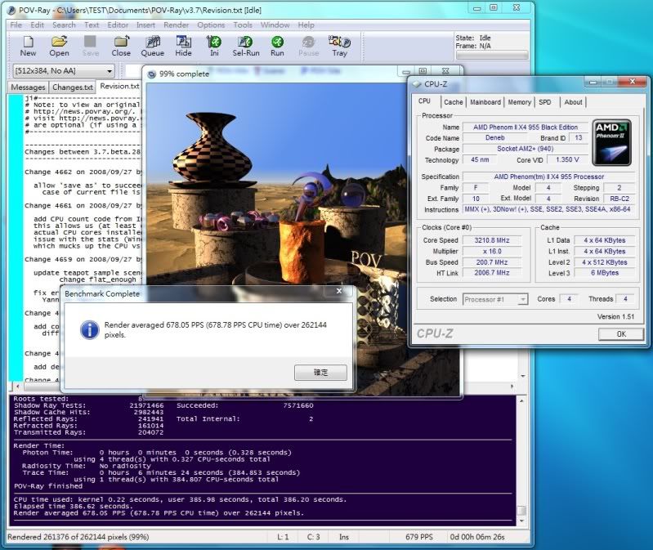Screen dimensions: 653x550
Task: Open the Search menu
Action: [x=64, y=25]
